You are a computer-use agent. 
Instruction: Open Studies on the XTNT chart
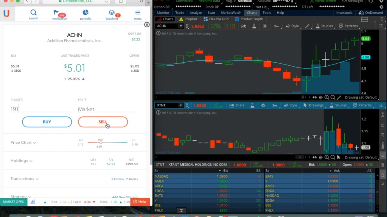coord(338,105)
